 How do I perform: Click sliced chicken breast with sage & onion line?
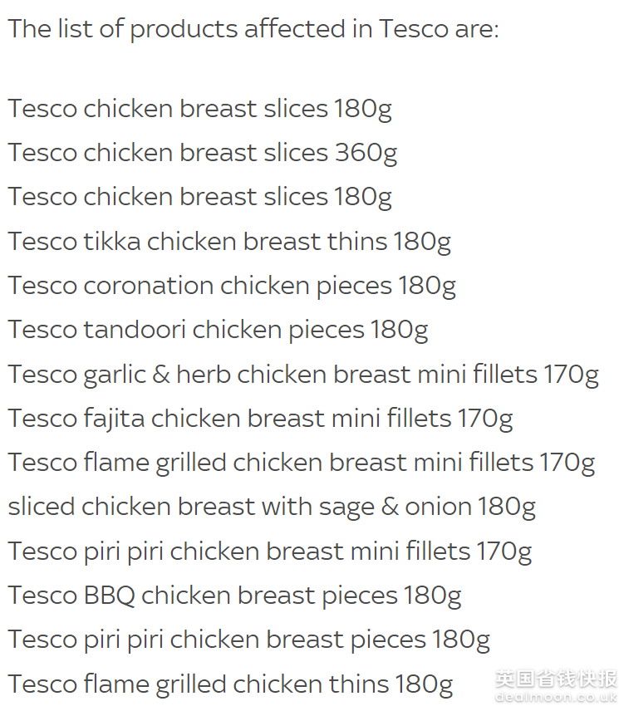click(x=272, y=508)
